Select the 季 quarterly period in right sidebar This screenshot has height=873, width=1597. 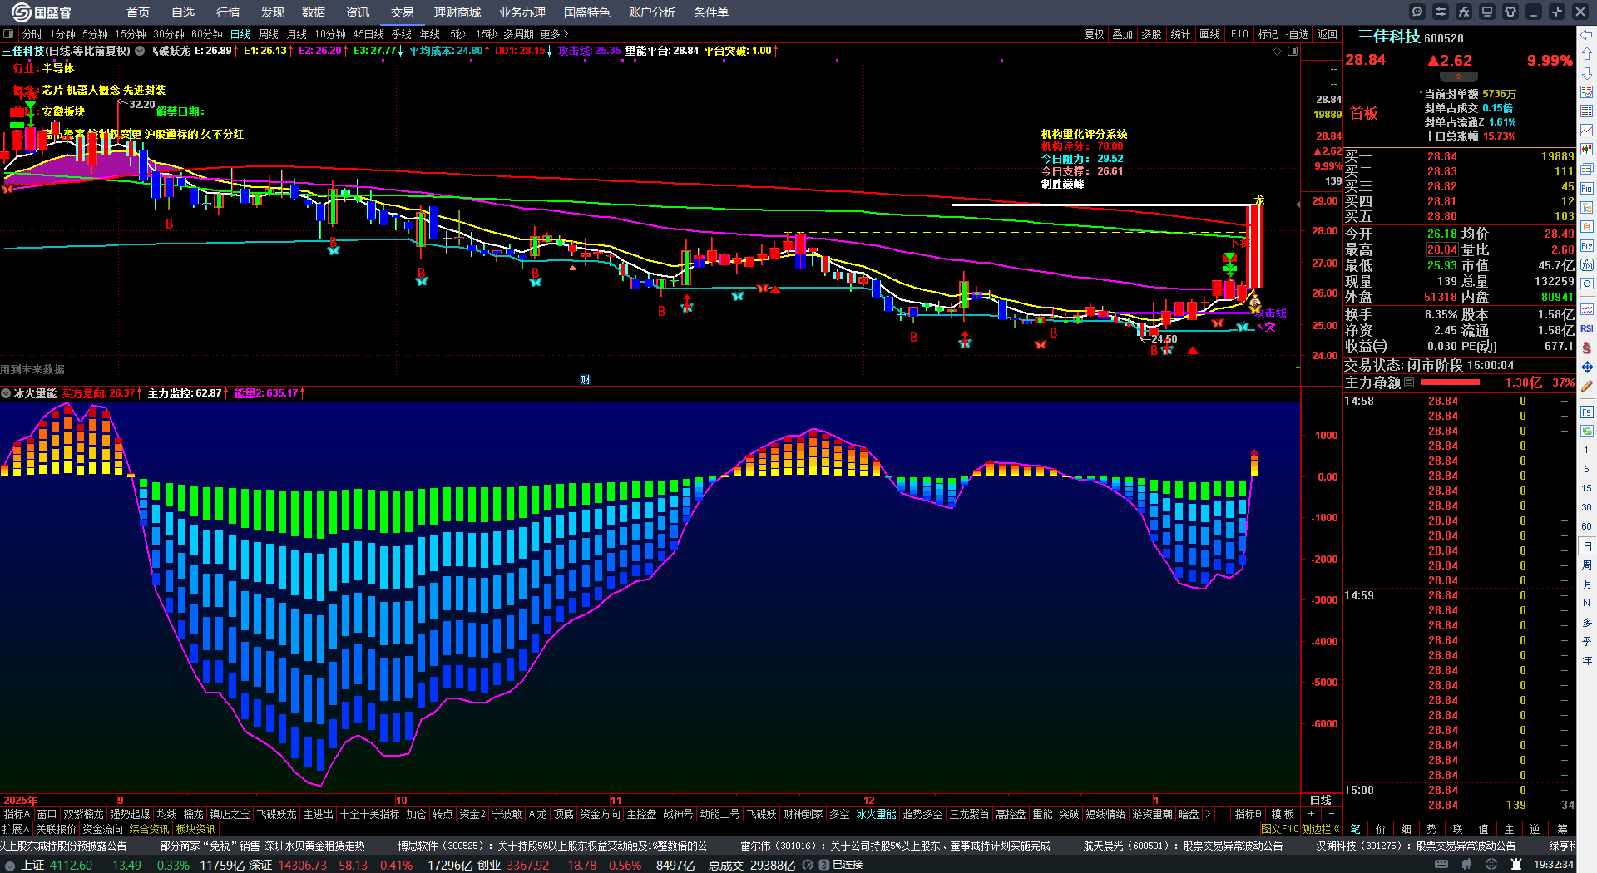pos(1587,641)
